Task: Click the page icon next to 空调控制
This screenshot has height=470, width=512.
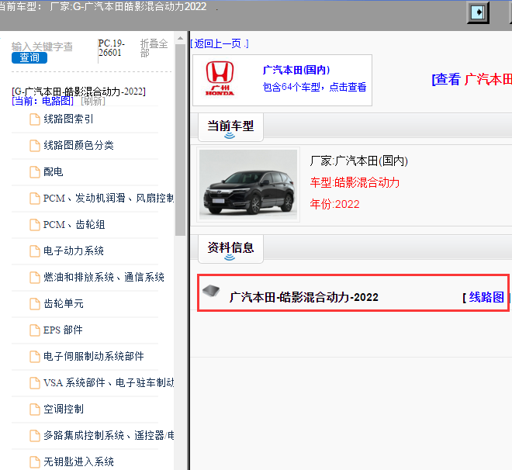Action: [35, 410]
